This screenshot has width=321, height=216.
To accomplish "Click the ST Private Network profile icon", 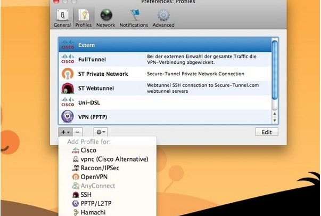I will (68, 74).
